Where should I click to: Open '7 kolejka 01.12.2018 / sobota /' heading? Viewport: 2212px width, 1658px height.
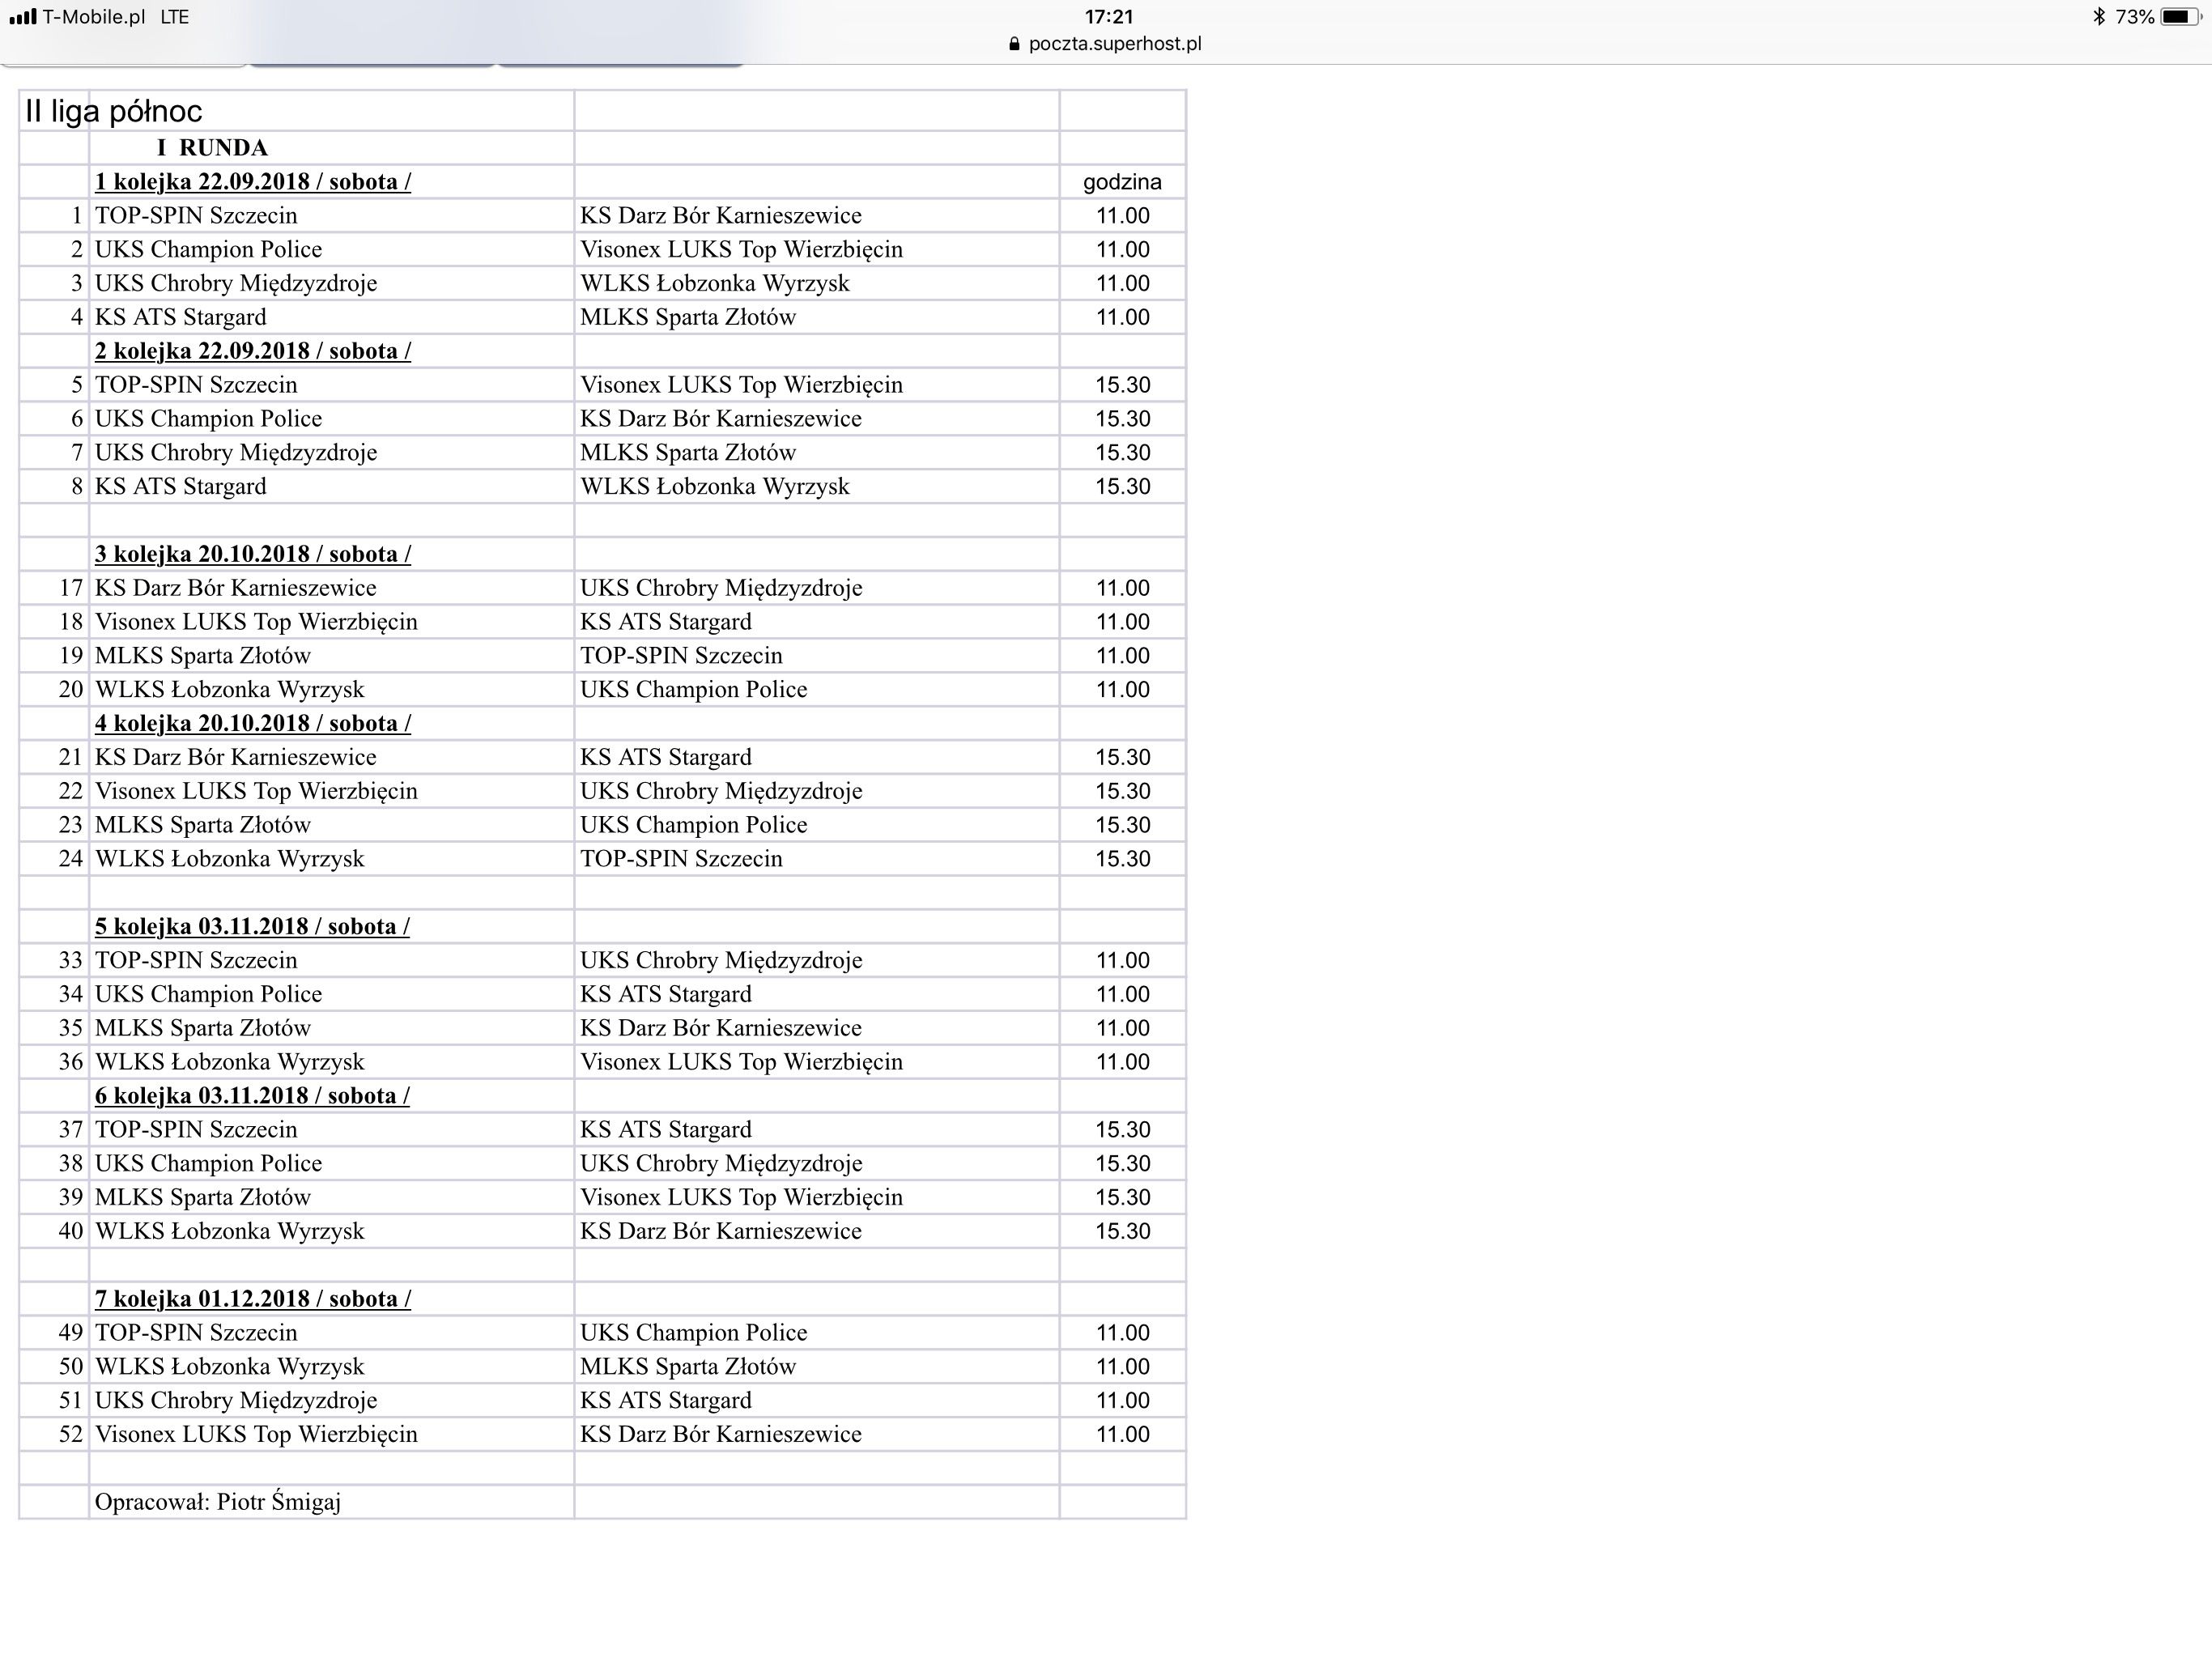tap(253, 1298)
